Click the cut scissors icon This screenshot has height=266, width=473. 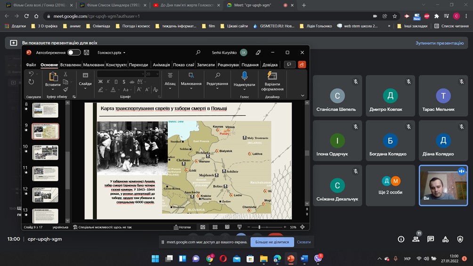coord(65,74)
